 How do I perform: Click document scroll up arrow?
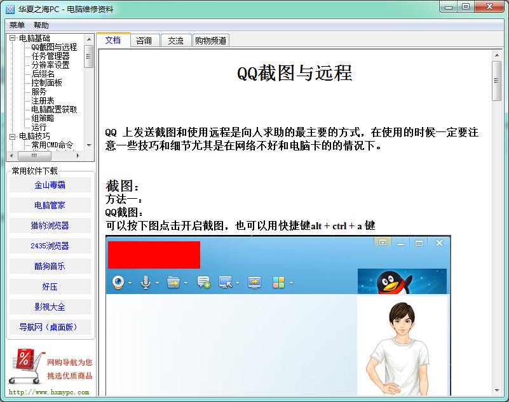(x=497, y=55)
